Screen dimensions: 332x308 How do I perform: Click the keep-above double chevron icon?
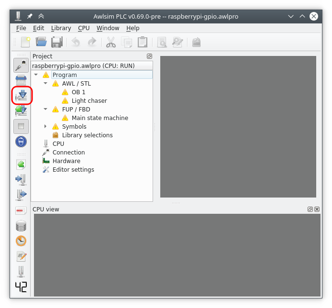(x=41, y=16)
